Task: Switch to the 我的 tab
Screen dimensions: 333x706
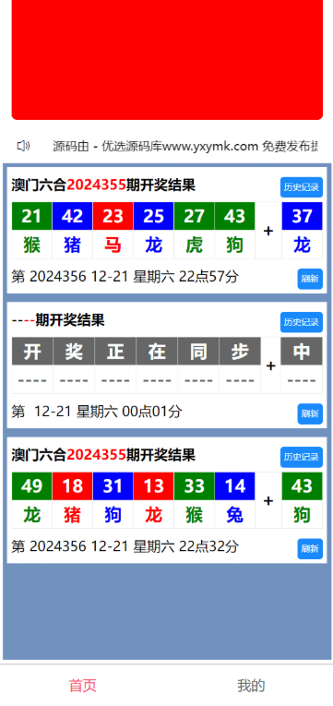Action: [x=251, y=686]
